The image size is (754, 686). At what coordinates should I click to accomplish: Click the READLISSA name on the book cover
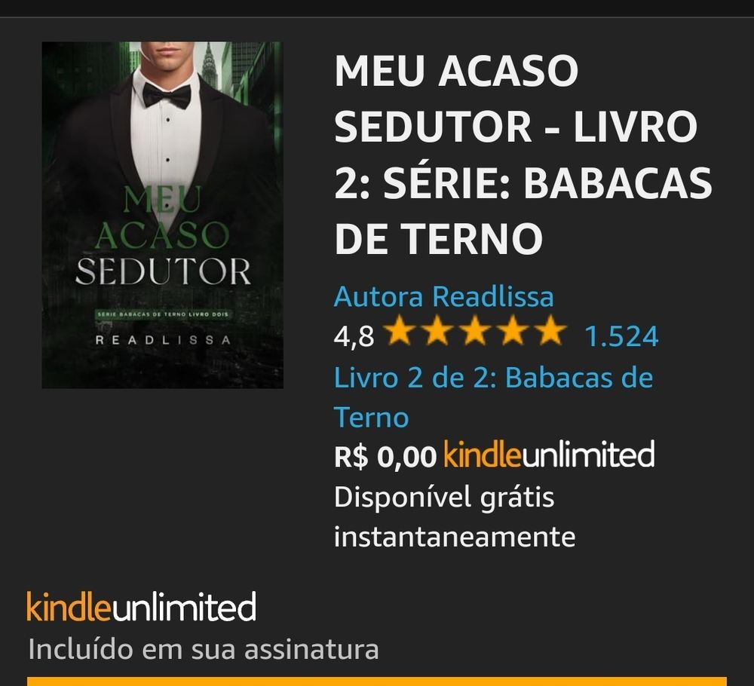coord(163,340)
